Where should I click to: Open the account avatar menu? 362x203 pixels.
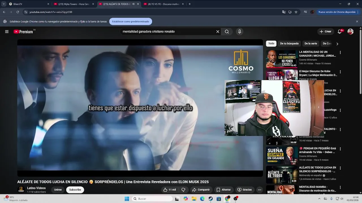pos(350,32)
